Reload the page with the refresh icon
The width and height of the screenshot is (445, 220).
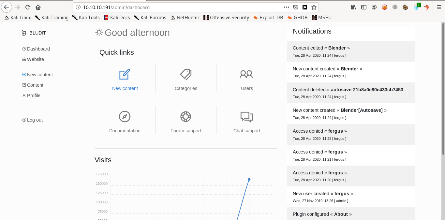(x=28, y=7)
